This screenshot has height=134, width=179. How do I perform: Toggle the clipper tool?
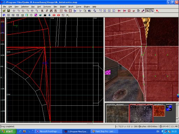(x=75, y=11)
